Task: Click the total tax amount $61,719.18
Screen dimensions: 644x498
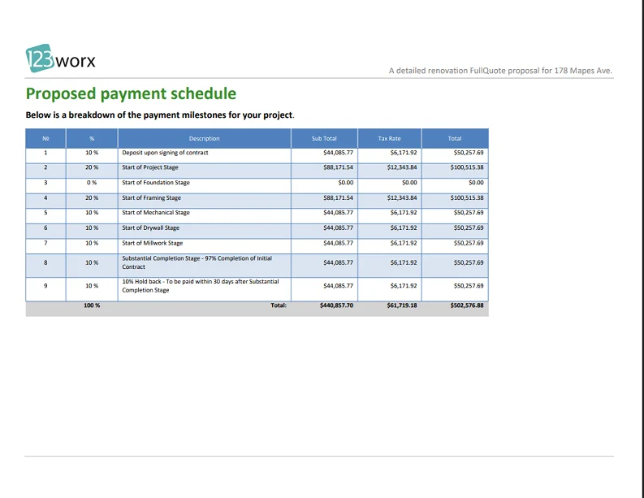Action: pos(402,305)
